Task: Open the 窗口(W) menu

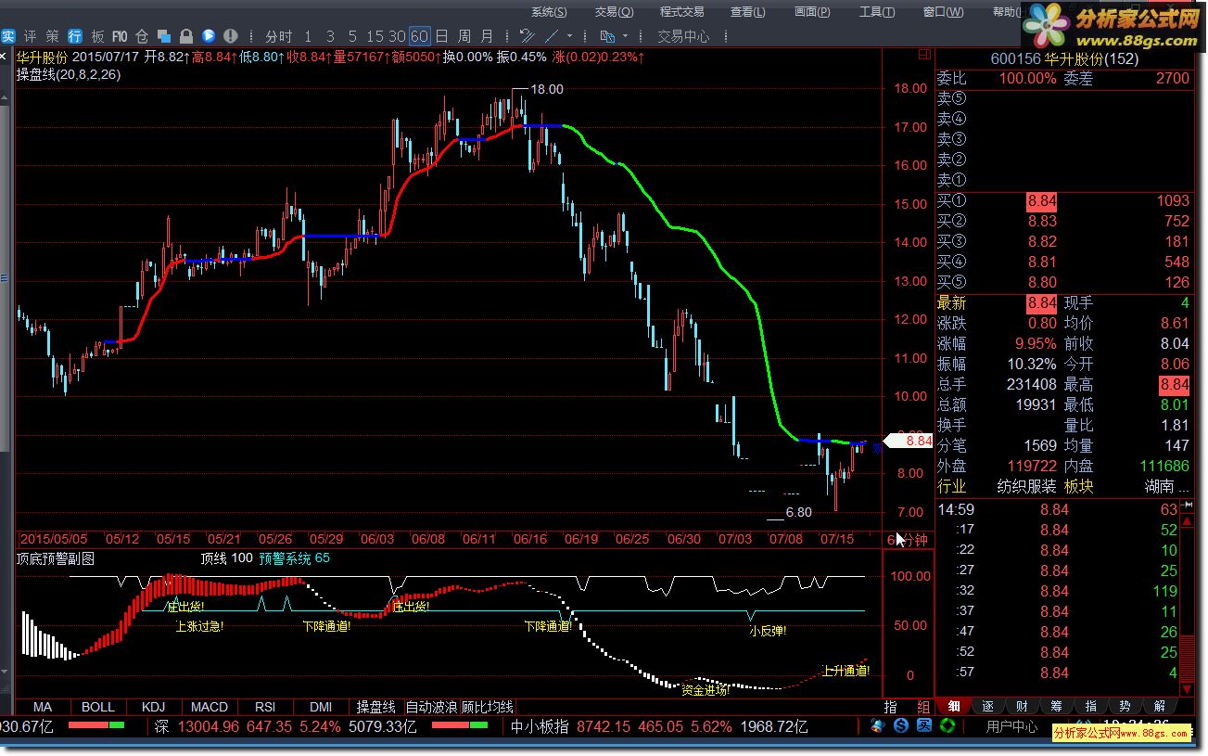Action: click(x=943, y=11)
